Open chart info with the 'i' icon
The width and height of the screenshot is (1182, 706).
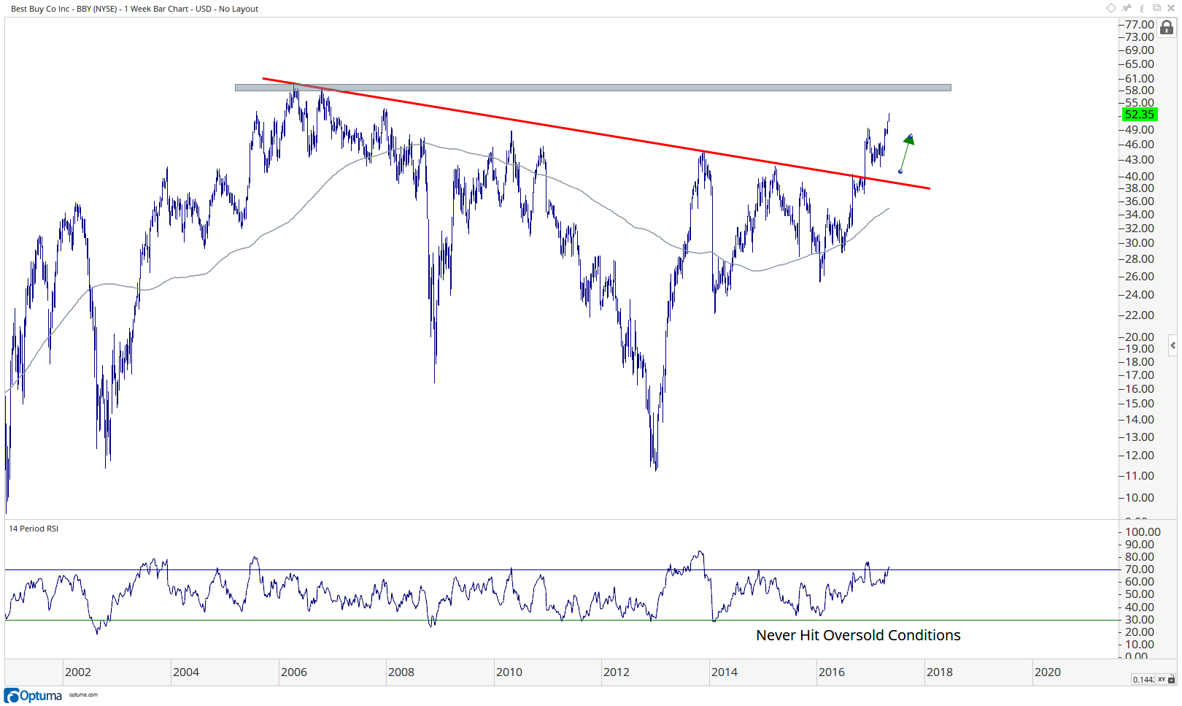[1142, 9]
